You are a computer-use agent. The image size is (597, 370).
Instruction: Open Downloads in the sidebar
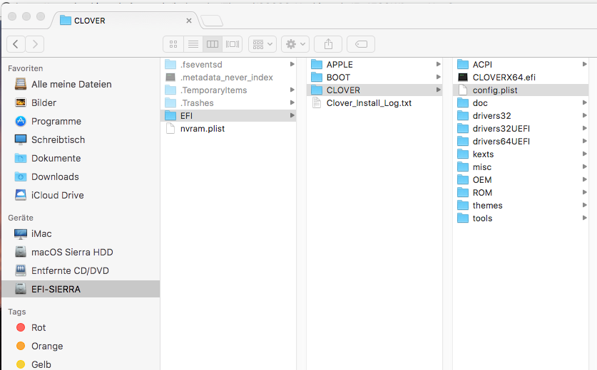click(80, 176)
